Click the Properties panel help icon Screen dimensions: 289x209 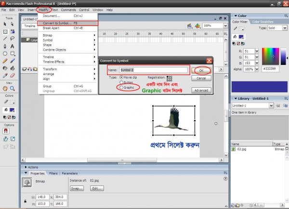(x=225, y=179)
